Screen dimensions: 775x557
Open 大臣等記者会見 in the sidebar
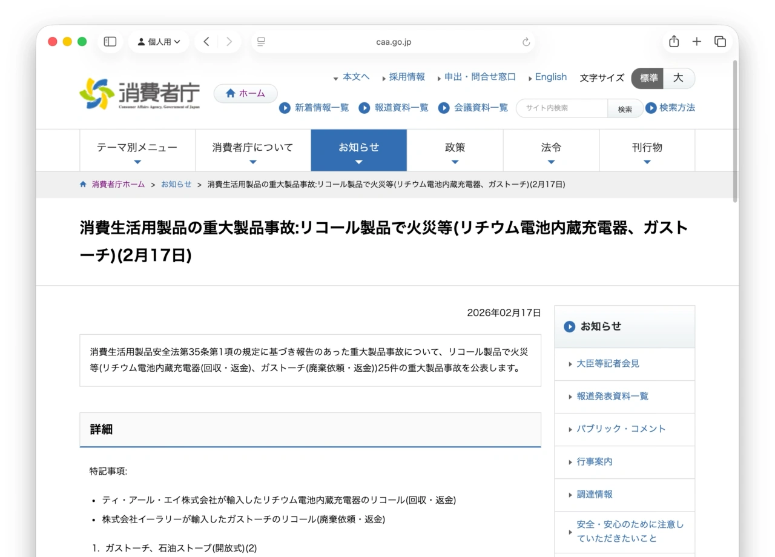[608, 364]
